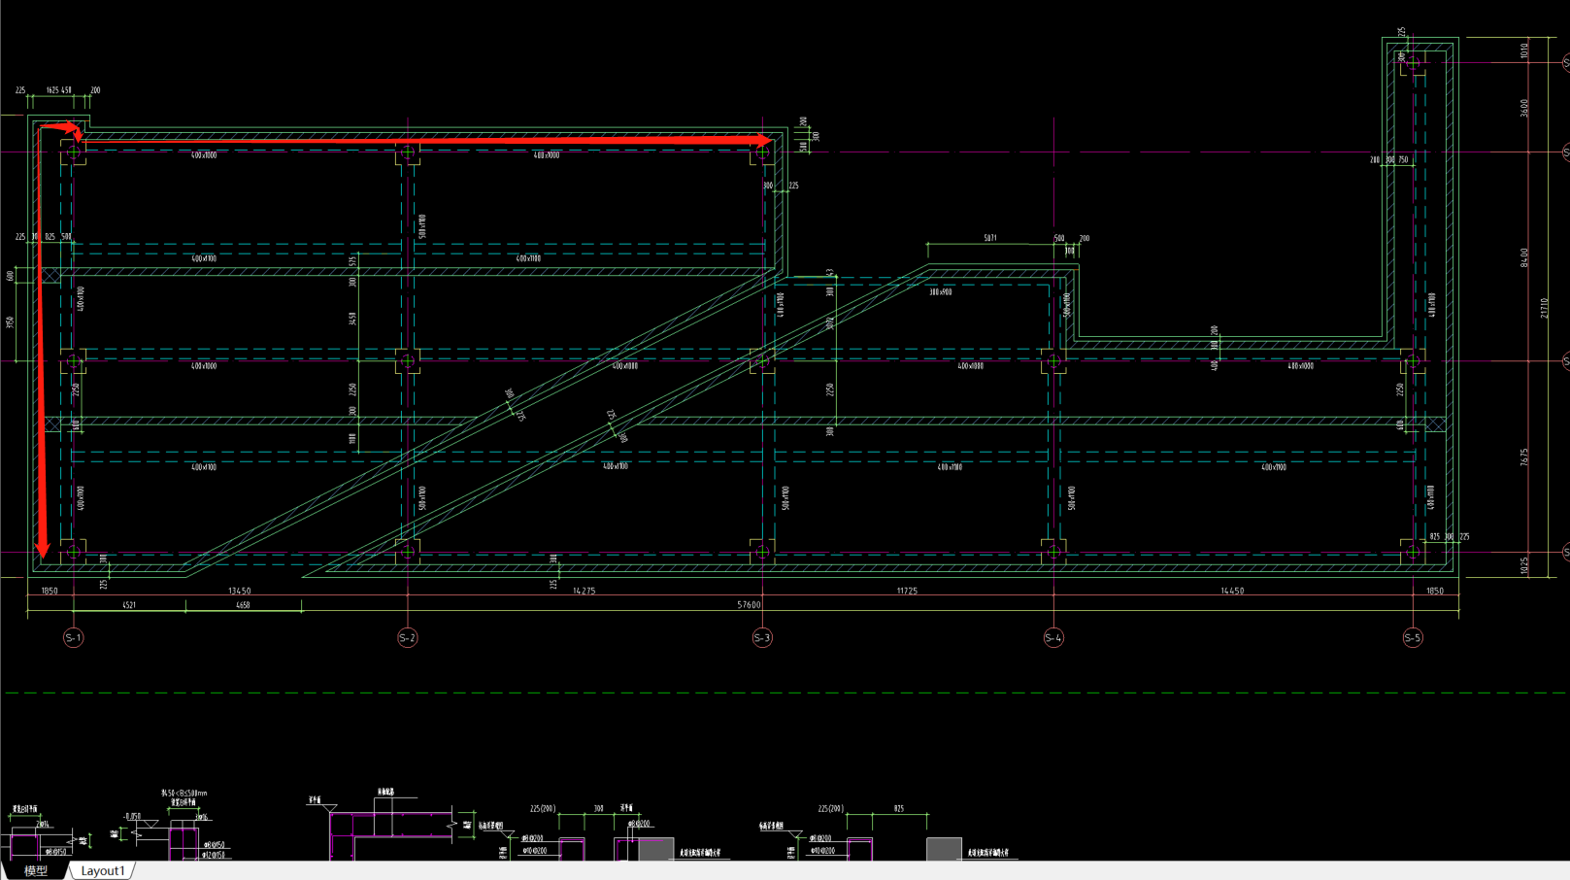
Task: Click the 21710 vertical dimension text
Action: (x=1544, y=308)
